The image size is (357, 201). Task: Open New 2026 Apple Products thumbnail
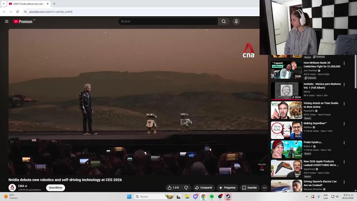pos(286,169)
